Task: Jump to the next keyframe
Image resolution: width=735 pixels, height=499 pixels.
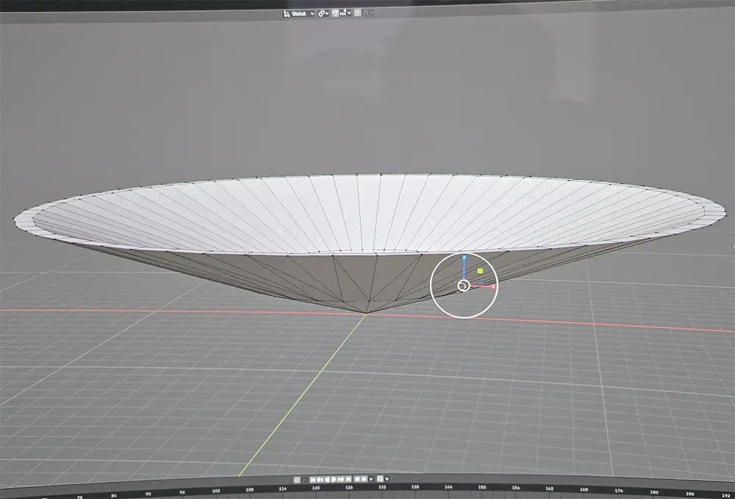Action: pos(341,480)
